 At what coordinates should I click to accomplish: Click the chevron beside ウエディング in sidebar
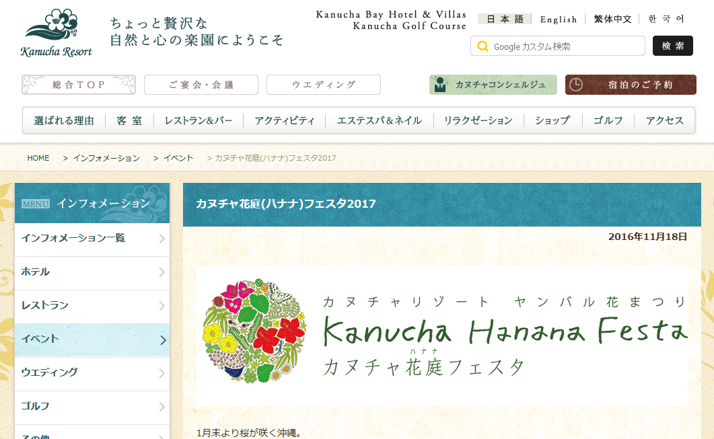162,373
